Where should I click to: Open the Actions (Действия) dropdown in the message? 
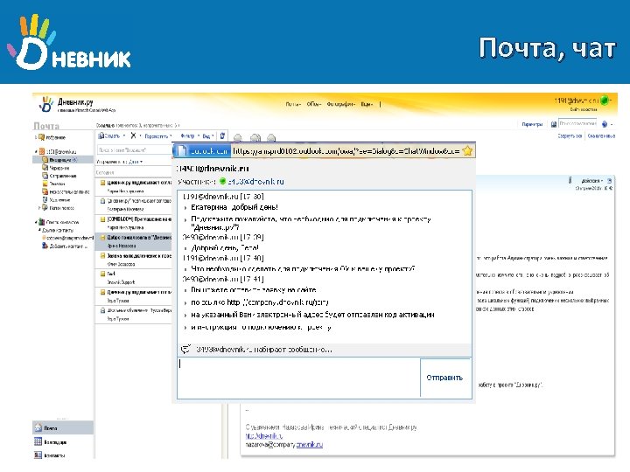591,181
